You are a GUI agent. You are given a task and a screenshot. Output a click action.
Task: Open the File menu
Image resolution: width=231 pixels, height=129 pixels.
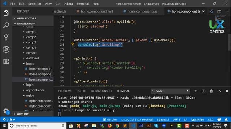[x=13, y=4]
